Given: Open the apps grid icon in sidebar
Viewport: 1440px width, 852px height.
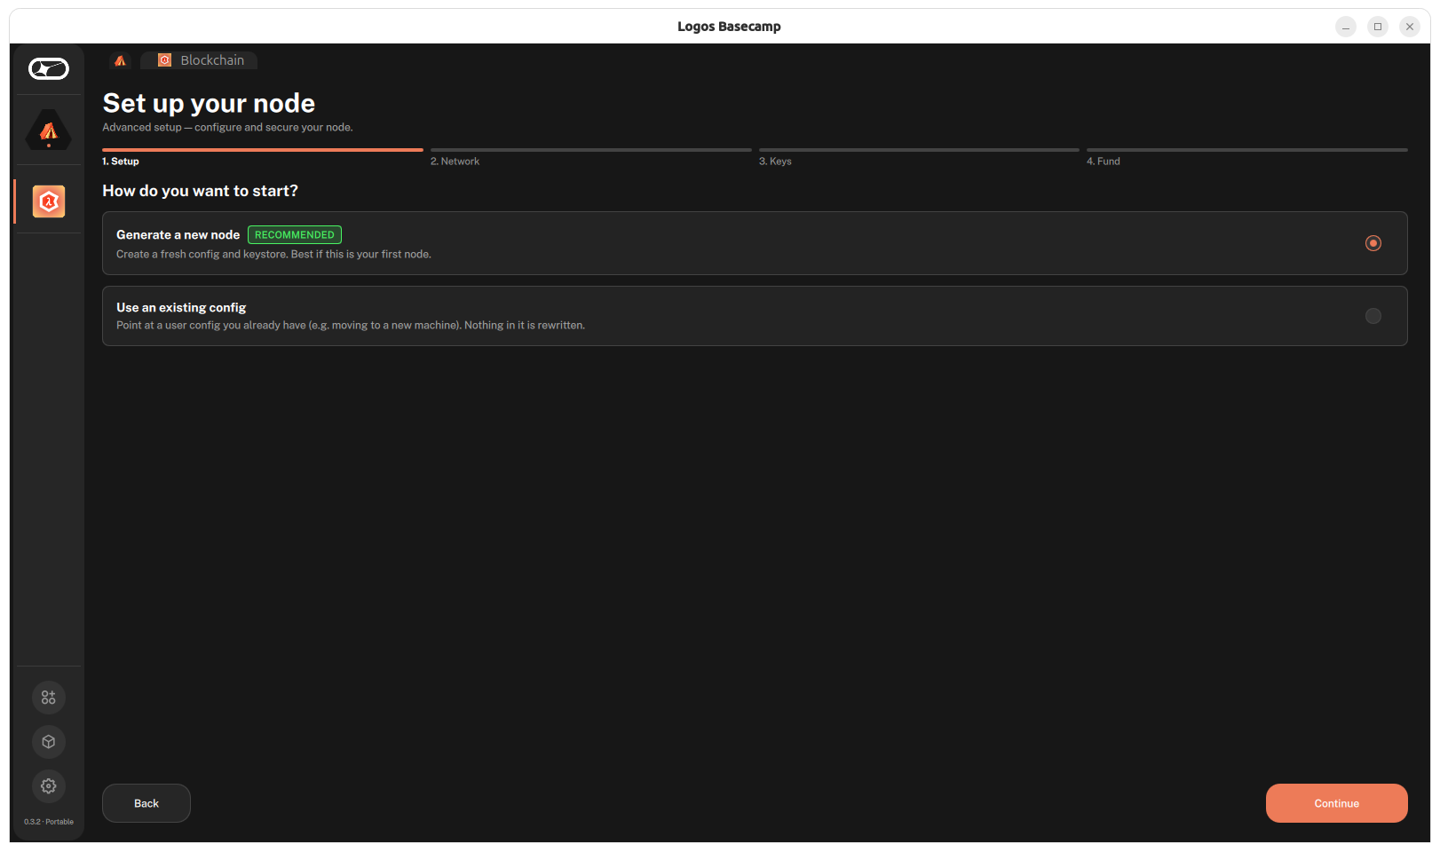Looking at the screenshot, I should pos(49,698).
